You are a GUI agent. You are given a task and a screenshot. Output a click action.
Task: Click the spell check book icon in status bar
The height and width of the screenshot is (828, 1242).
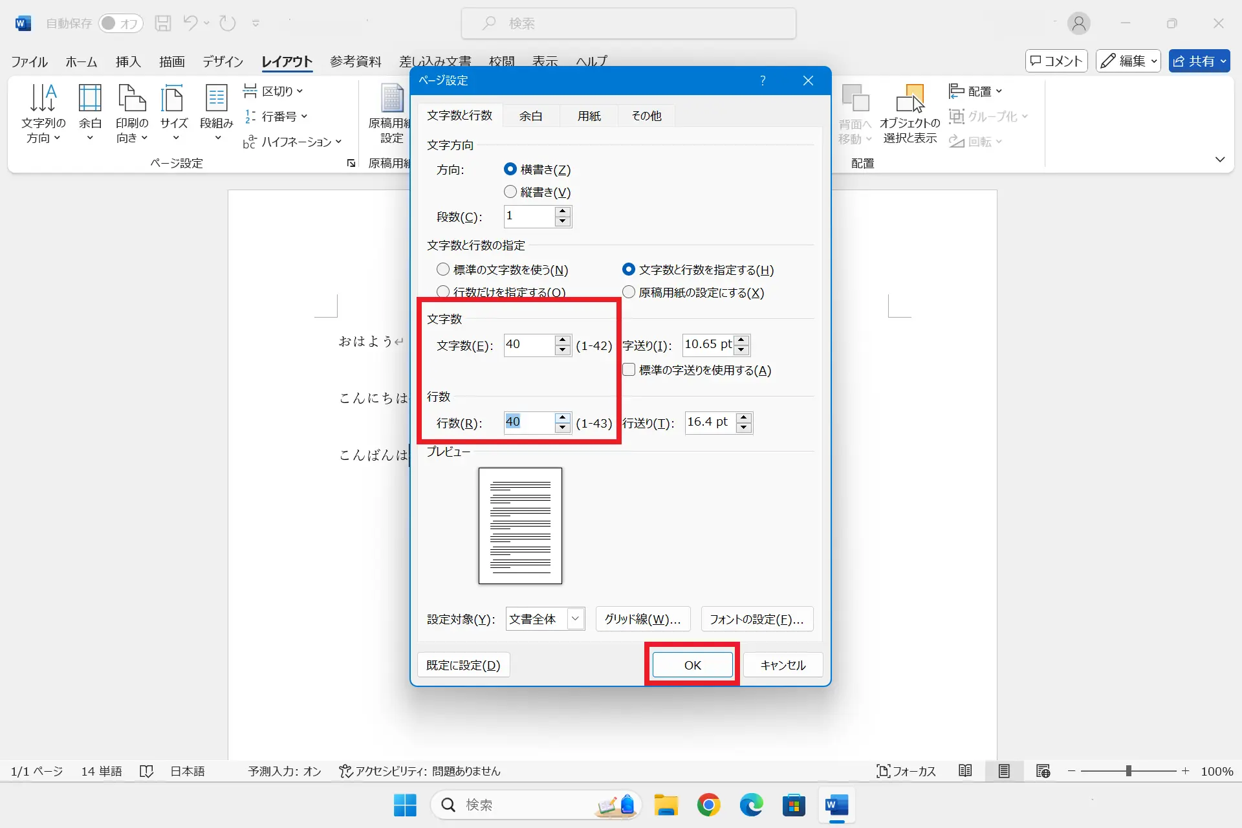(146, 771)
